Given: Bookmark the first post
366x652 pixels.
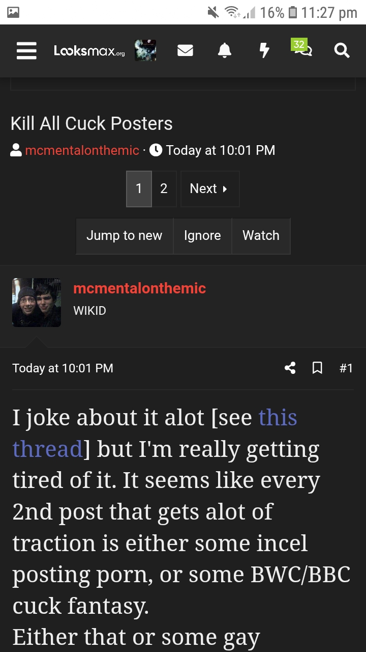Looking at the screenshot, I should pyautogui.click(x=317, y=368).
